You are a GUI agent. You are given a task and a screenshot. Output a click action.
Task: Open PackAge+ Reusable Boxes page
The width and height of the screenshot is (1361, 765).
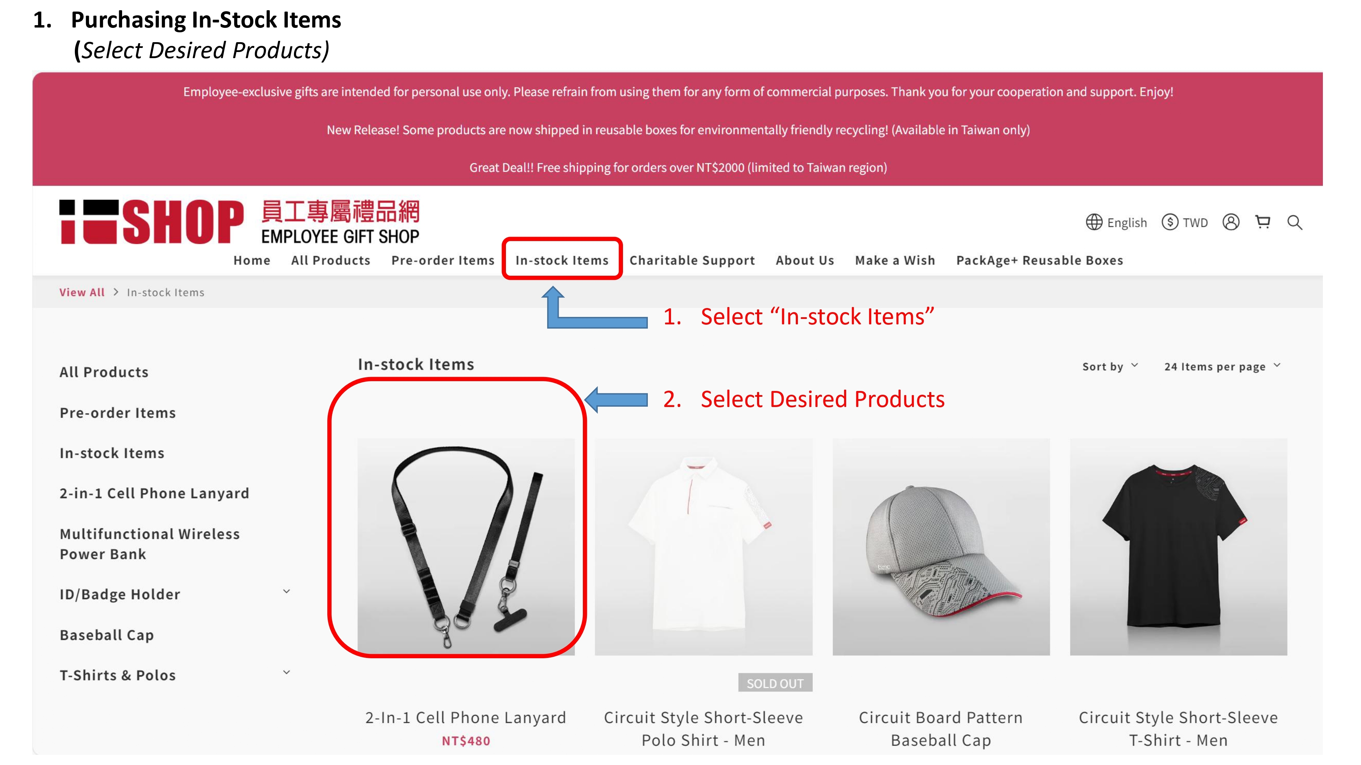click(x=1040, y=260)
